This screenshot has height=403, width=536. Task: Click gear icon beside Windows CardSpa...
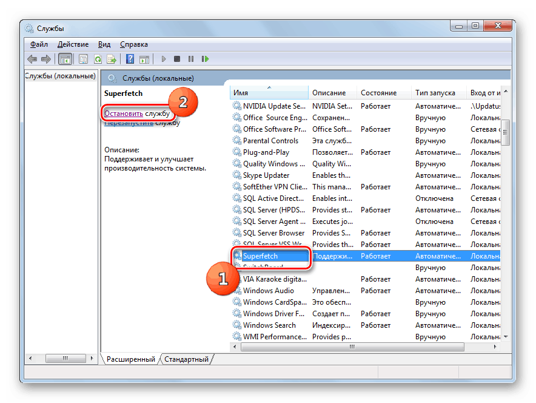click(237, 302)
